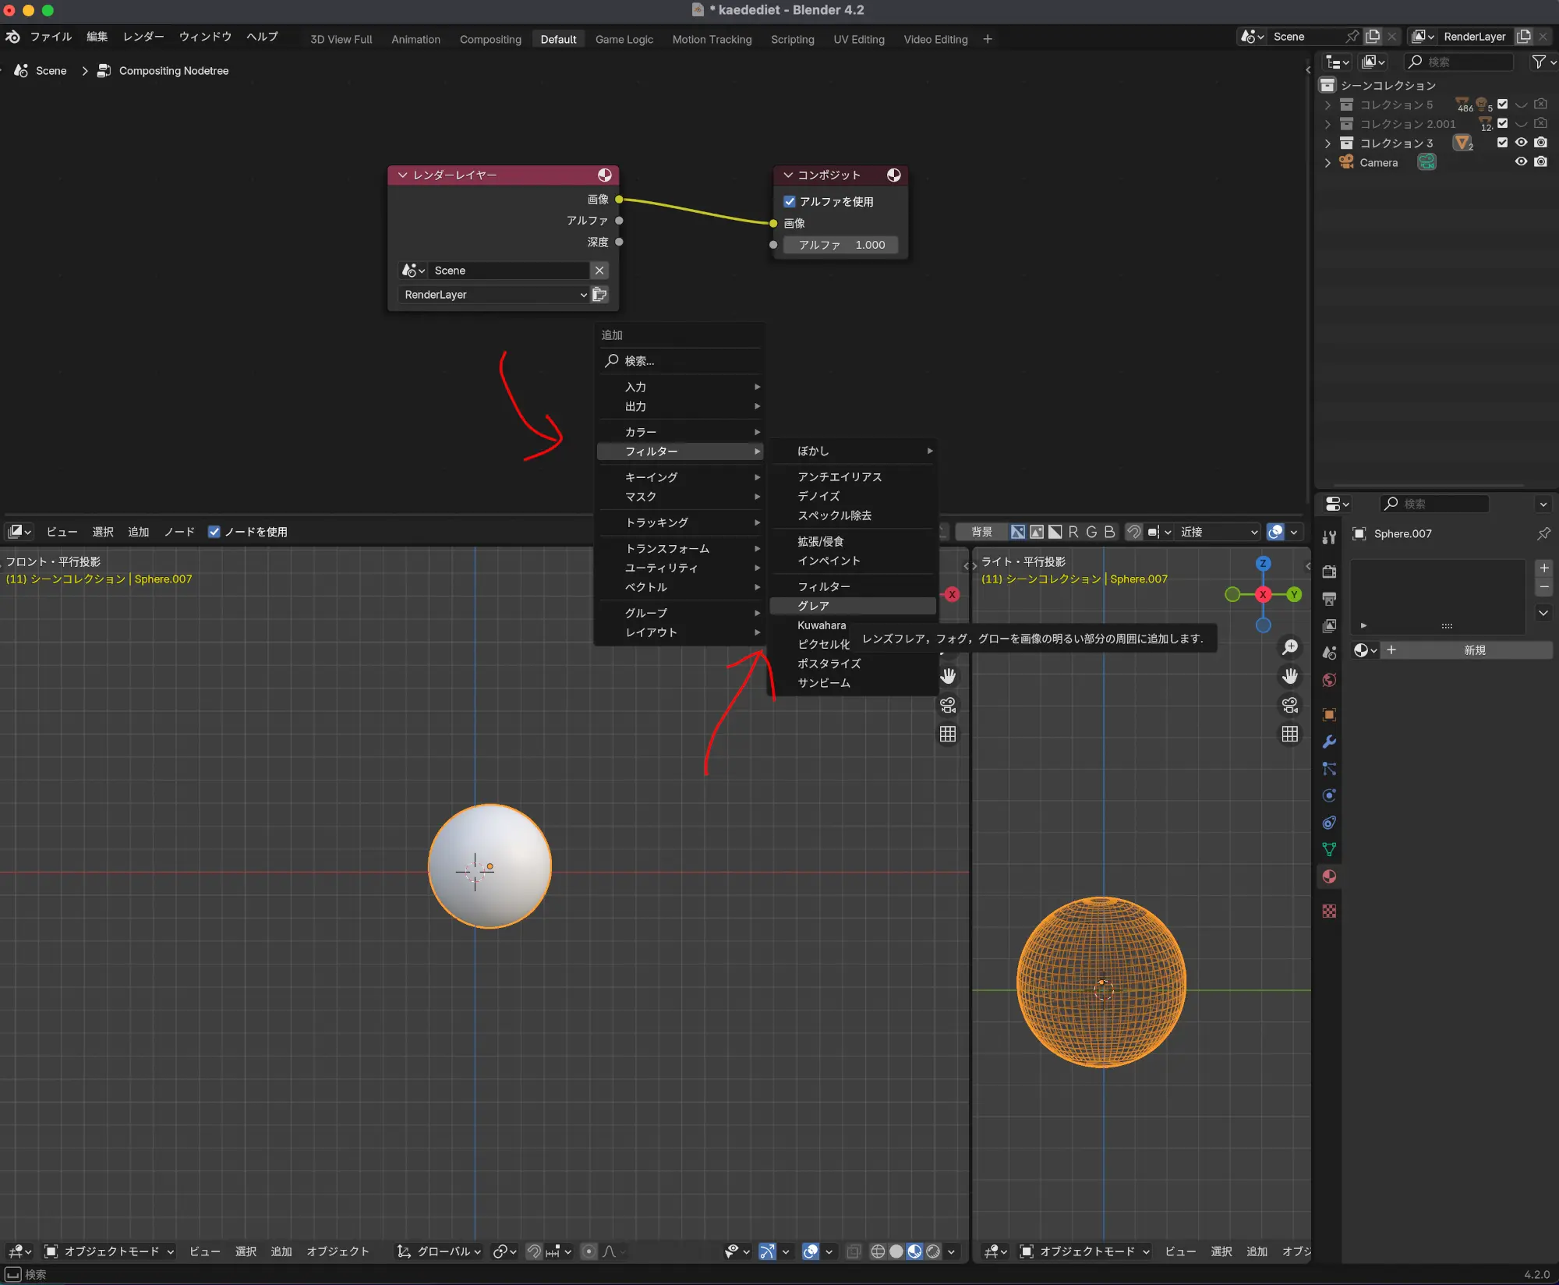Uncheck コレクション 5 exclude checkbox
The image size is (1559, 1285).
1502,104
